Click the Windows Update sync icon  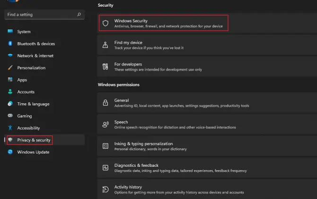tap(10, 152)
